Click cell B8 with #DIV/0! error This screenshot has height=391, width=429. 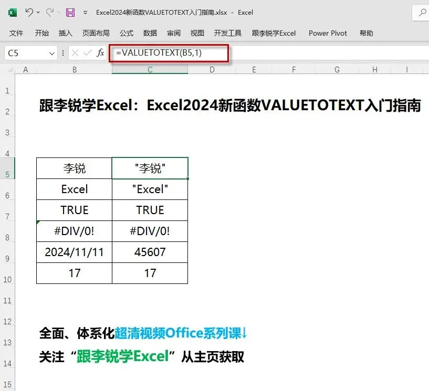tap(74, 231)
